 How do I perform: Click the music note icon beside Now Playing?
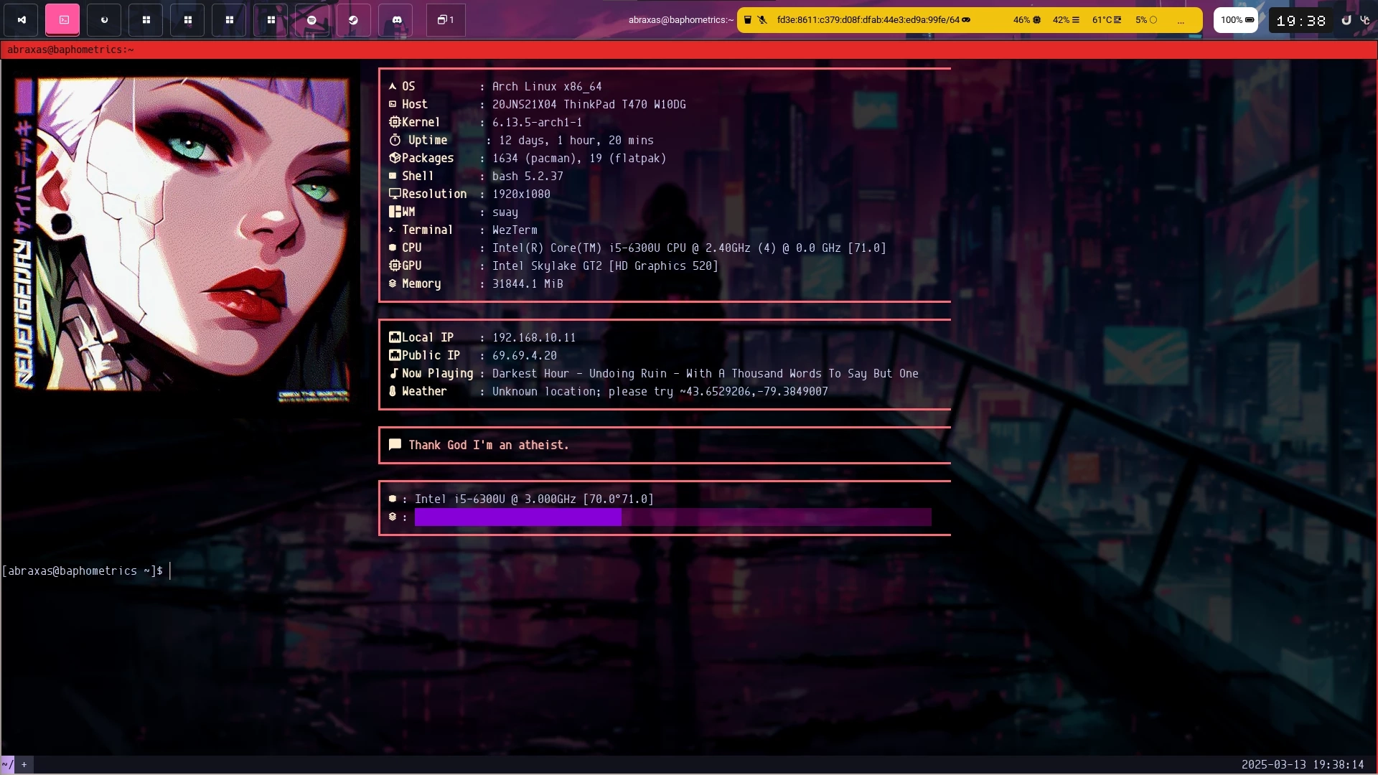click(x=393, y=373)
